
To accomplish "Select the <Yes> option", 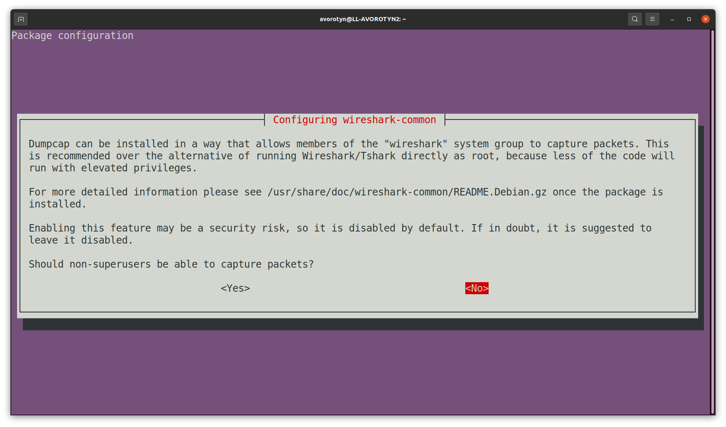I will (235, 288).
